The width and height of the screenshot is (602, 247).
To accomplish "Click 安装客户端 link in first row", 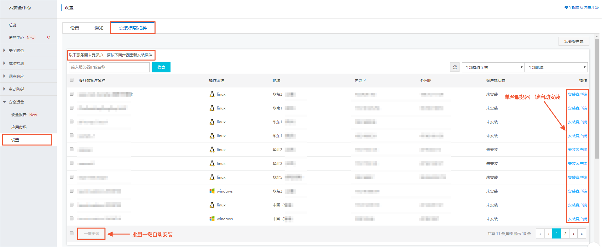I will [577, 94].
